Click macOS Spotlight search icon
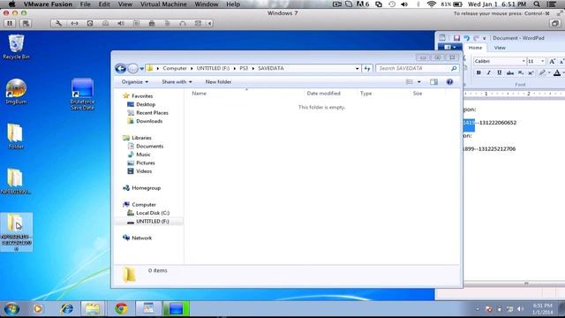The image size is (565, 318). click(x=537, y=4)
